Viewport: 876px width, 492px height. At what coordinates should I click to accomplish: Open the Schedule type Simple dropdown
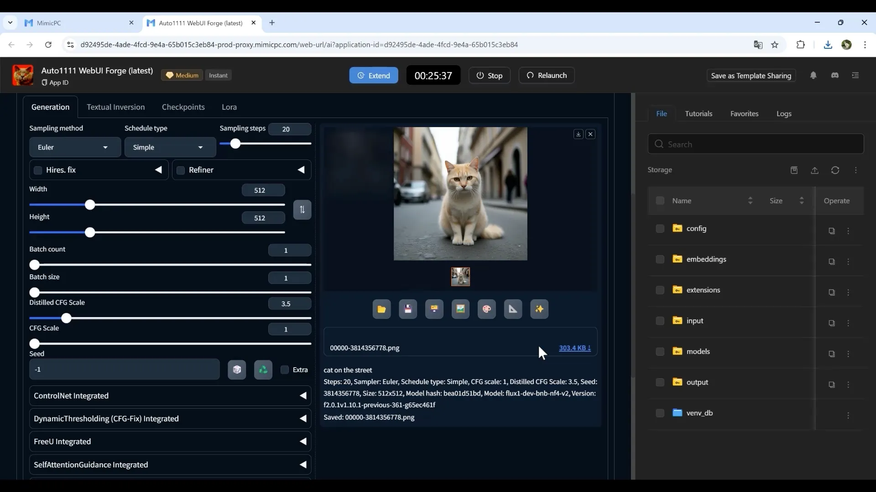pos(170,147)
